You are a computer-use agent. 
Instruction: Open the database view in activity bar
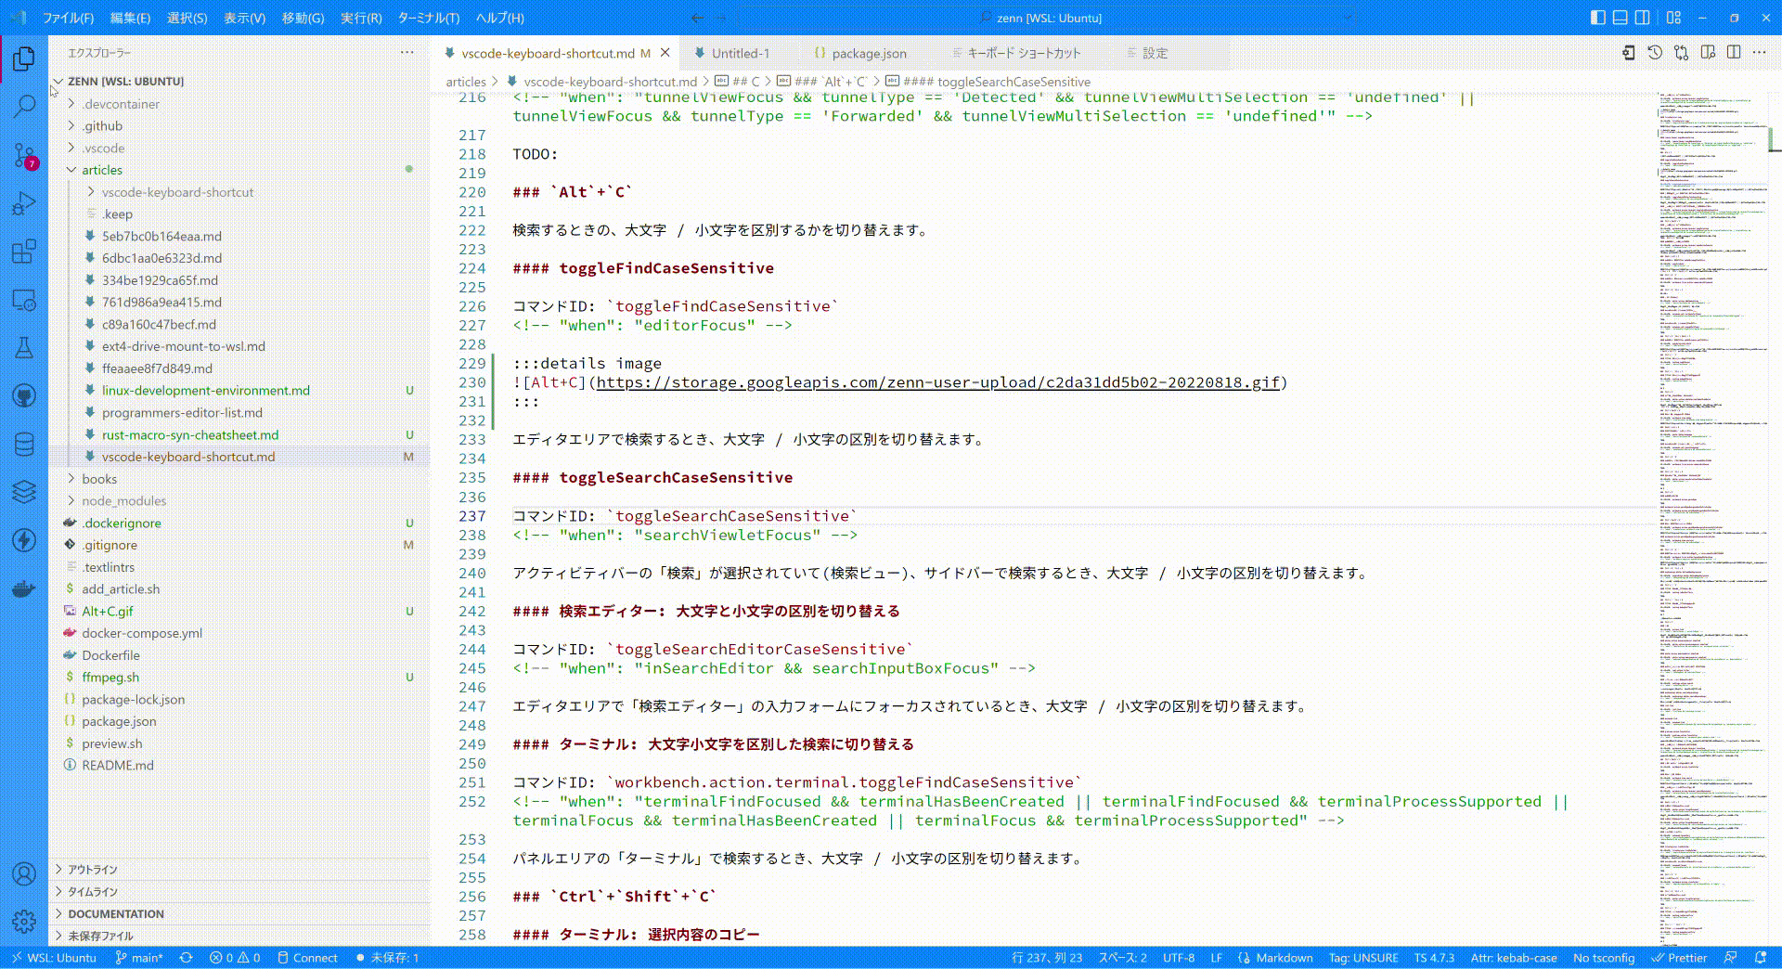pos(24,445)
